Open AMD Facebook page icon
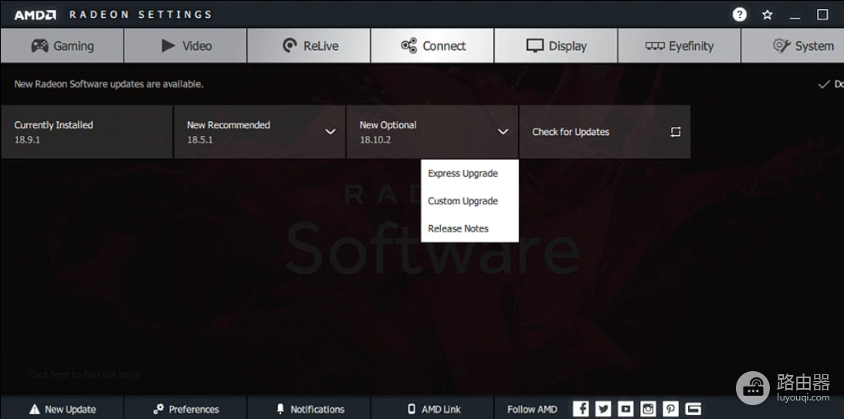The image size is (844, 419). (580, 409)
